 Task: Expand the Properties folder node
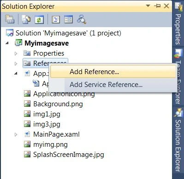pyautogui.click(x=16, y=53)
